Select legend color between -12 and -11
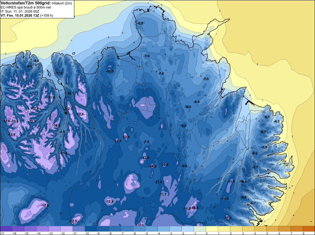The width and height of the screenshot is (315, 235). pyautogui.click(x=67, y=229)
